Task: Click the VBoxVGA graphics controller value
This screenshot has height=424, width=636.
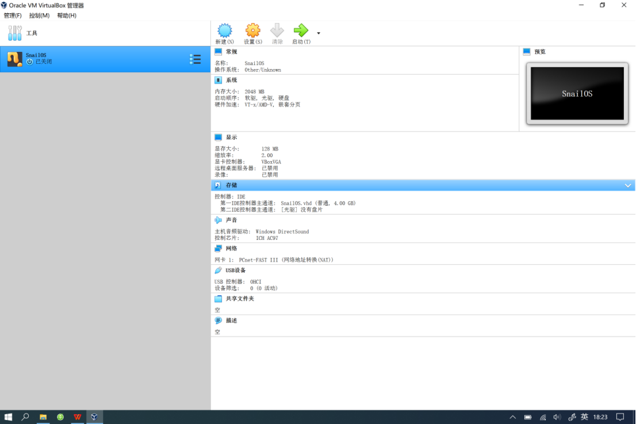Action: point(271,162)
